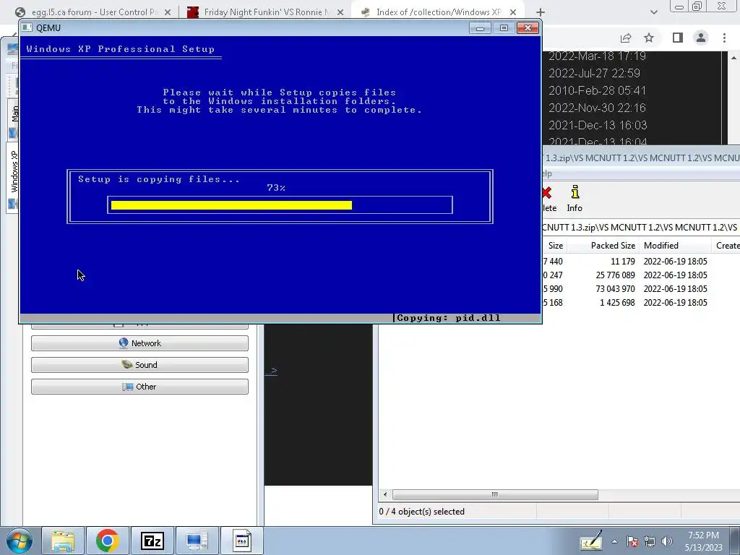Image resolution: width=740 pixels, height=555 pixels.
Task: Click the QEMU setup progress bar
Action: click(280, 205)
